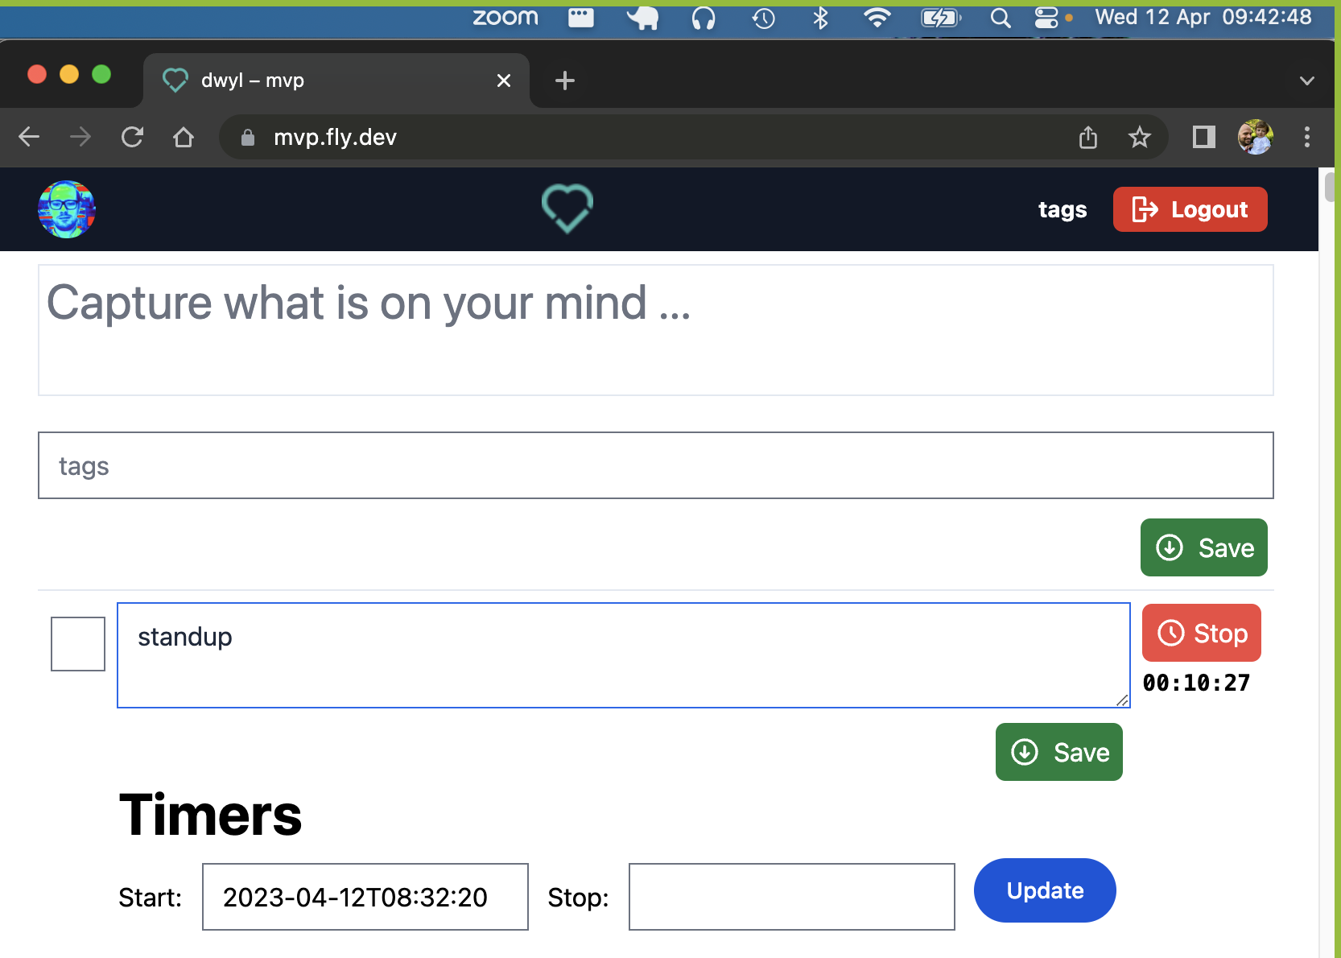Screen dimensions: 1341x958
Task: Click the back navigation arrow
Action: (x=29, y=137)
